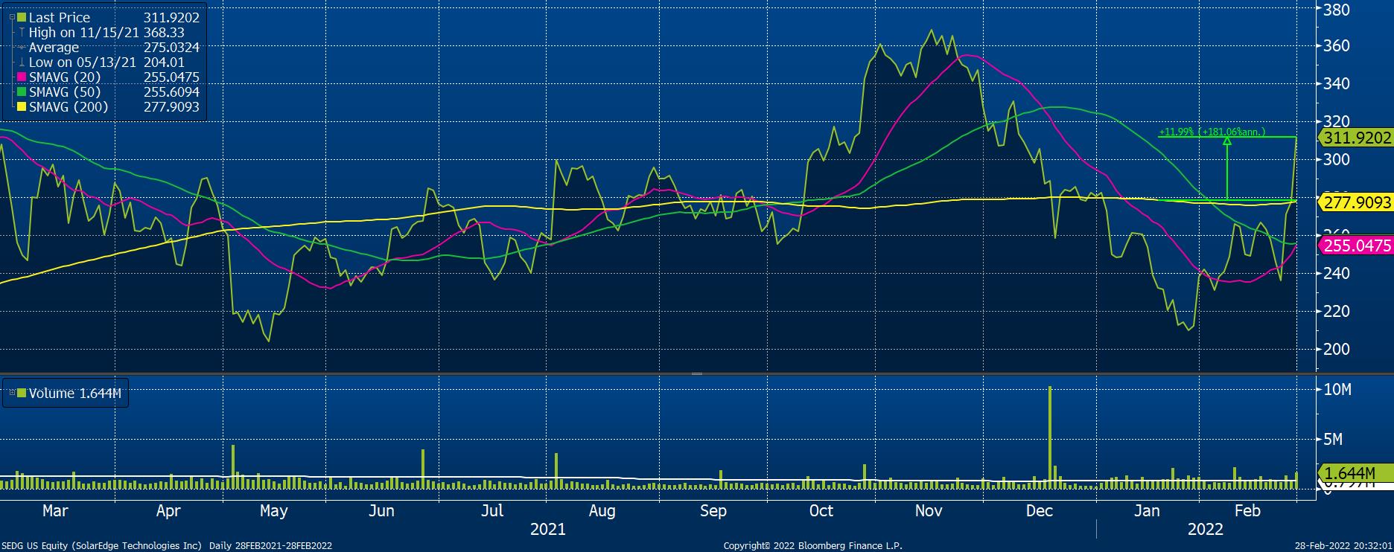Click the 300 price axis label
The image size is (1394, 552).
(1337, 159)
